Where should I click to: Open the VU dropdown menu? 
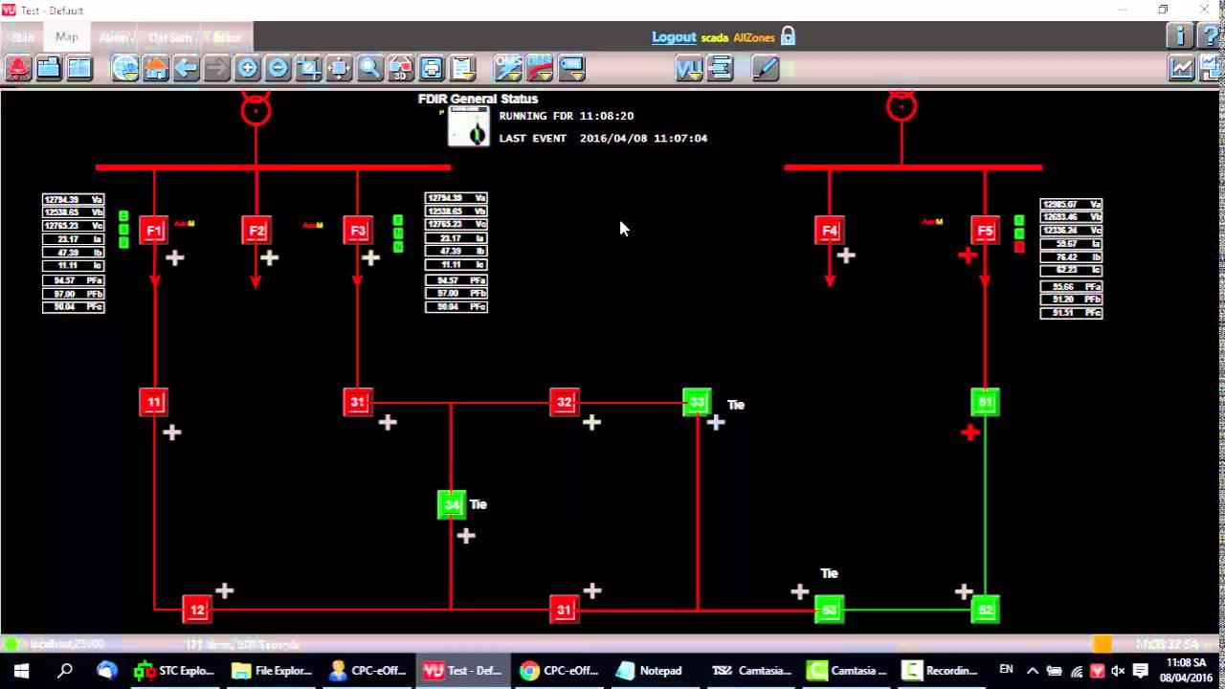point(689,68)
